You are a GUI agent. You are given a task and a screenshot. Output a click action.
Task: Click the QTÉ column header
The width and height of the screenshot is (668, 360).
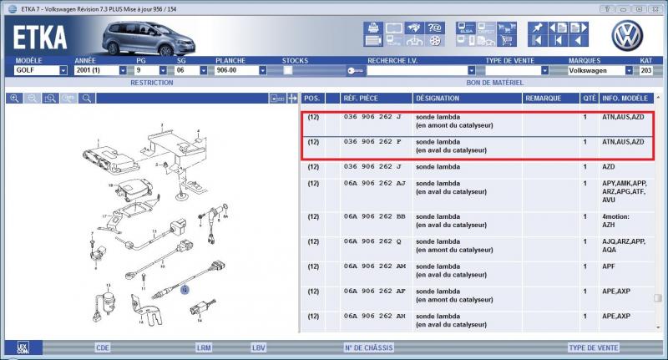pos(590,99)
